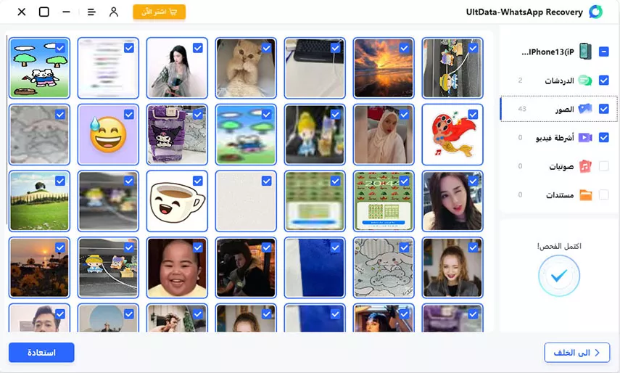Collapse the iPhone13 device tree checkbox
The image size is (620, 373).
(603, 52)
